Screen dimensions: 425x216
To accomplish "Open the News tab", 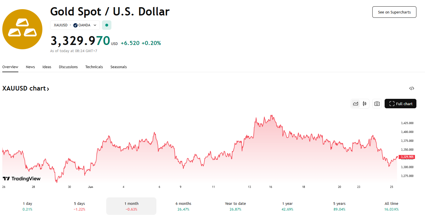I will click(x=30, y=67).
